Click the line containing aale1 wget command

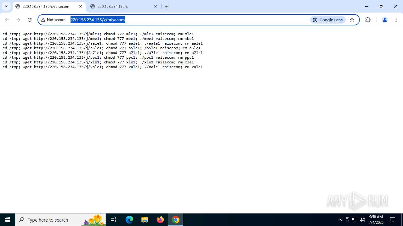coord(103,43)
